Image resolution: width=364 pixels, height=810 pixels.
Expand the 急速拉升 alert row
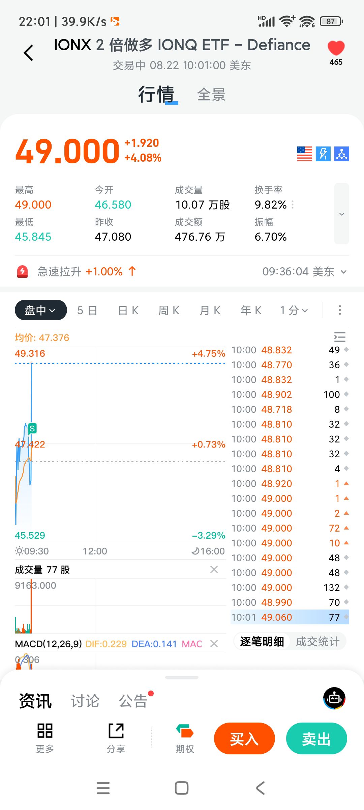(x=343, y=272)
